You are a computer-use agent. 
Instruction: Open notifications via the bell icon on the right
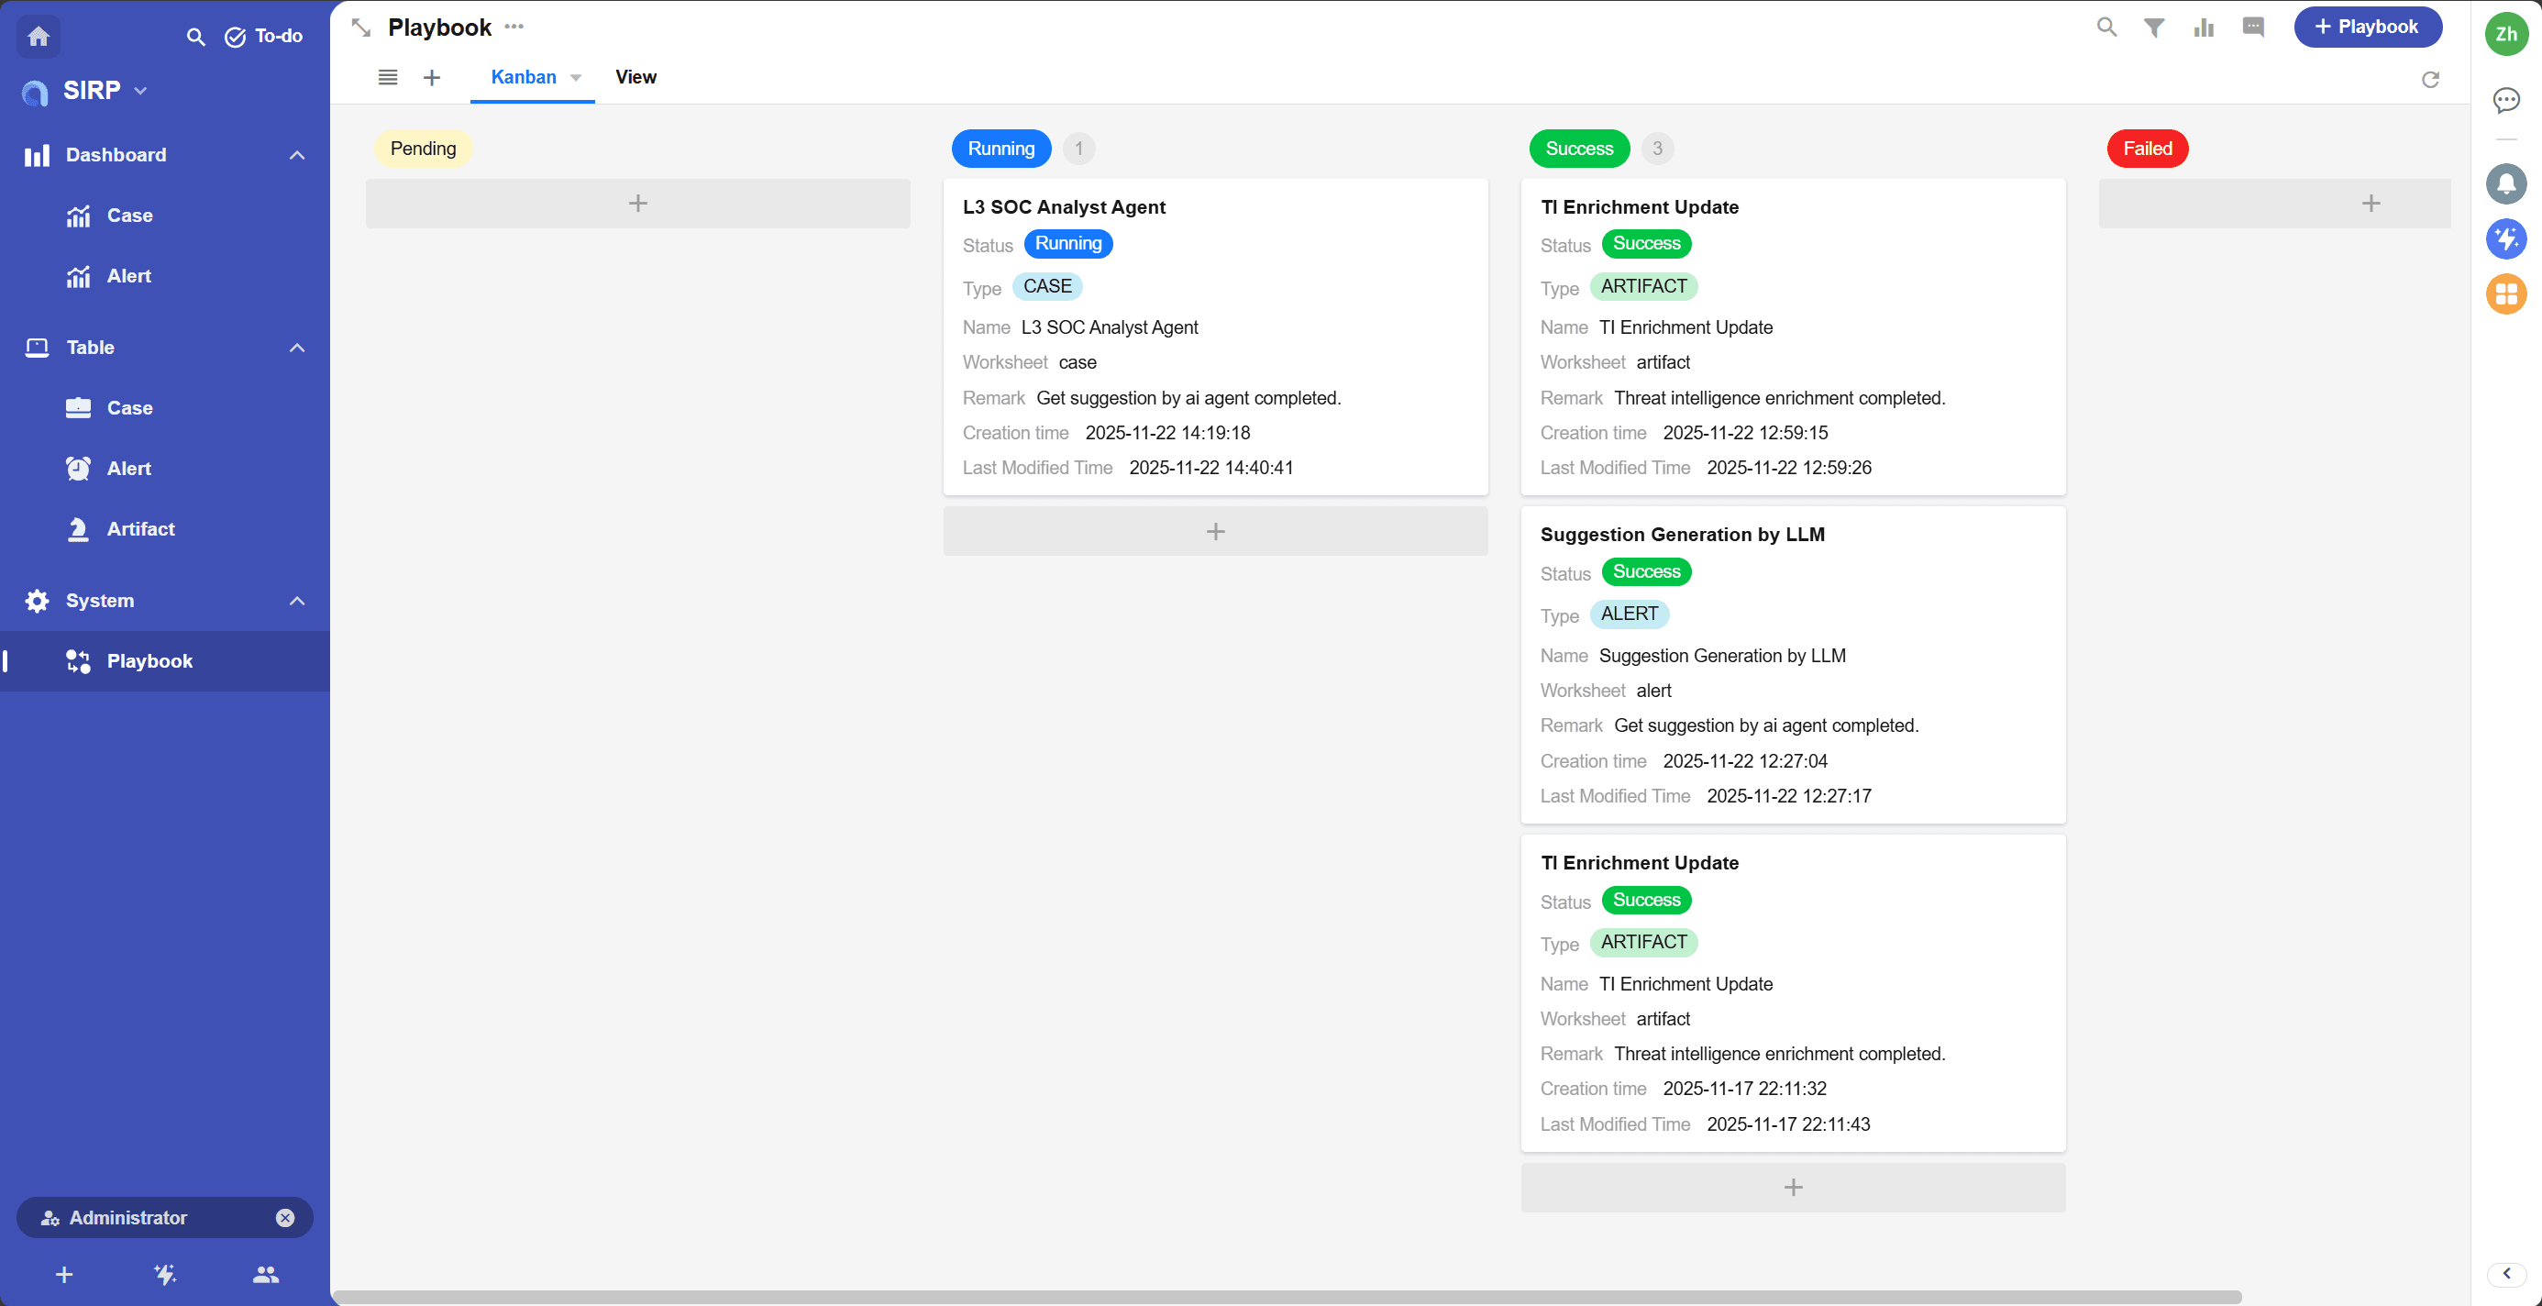2505,183
